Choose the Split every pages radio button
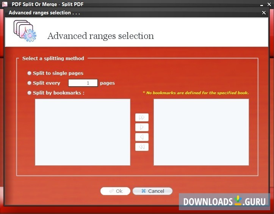Viewport: 274px width, 214px height. (29, 83)
